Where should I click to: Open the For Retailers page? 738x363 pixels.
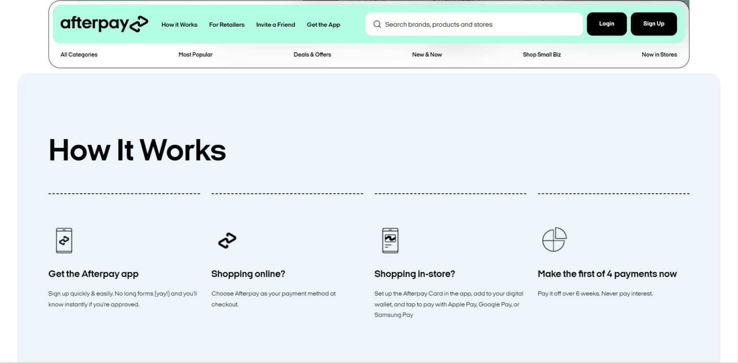[226, 24]
